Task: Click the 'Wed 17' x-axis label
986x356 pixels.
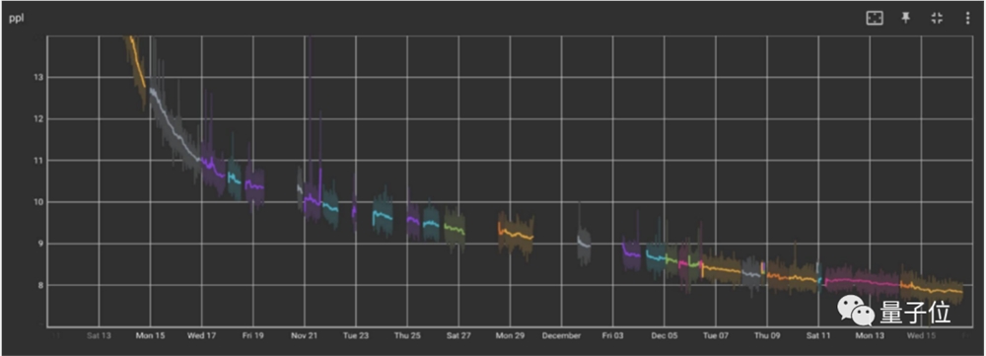Action: pos(201,336)
